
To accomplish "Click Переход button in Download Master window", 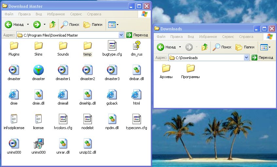I will [137, 35].
